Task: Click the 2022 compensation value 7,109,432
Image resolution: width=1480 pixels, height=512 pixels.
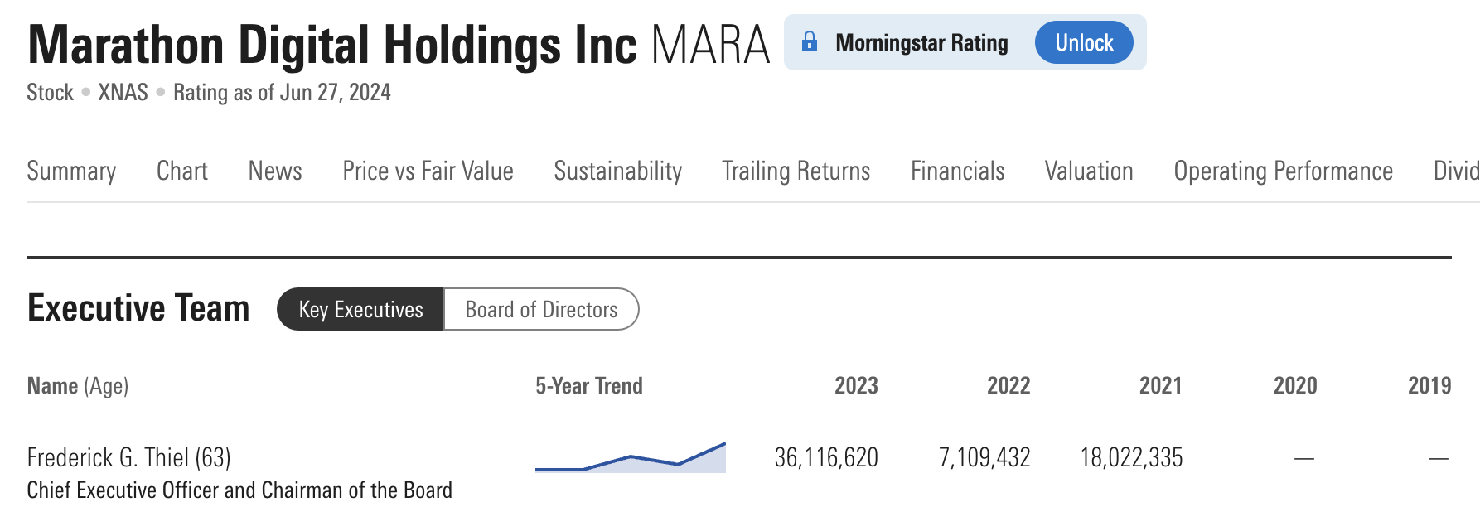Action: [x=984, y=457]
